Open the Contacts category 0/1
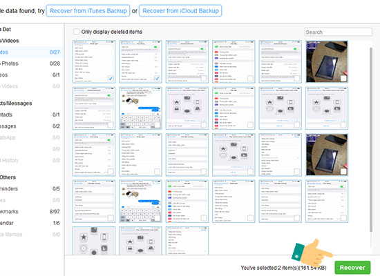380x276 pixels. 30,115
